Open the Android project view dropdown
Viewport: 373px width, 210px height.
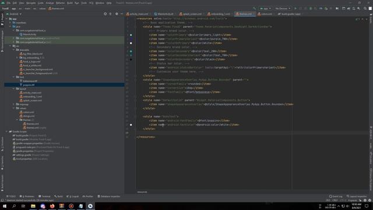tap(14, 14)
